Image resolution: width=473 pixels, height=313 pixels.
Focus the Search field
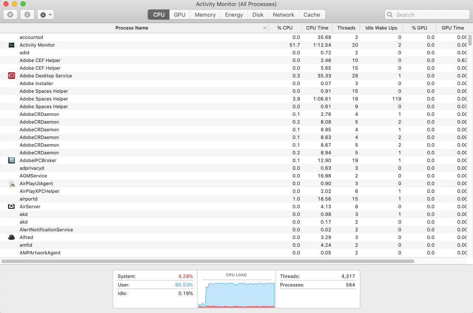click(x=427, y=15)
